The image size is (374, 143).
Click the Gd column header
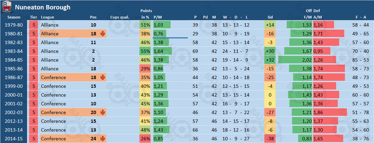click(x=270, y=17)
